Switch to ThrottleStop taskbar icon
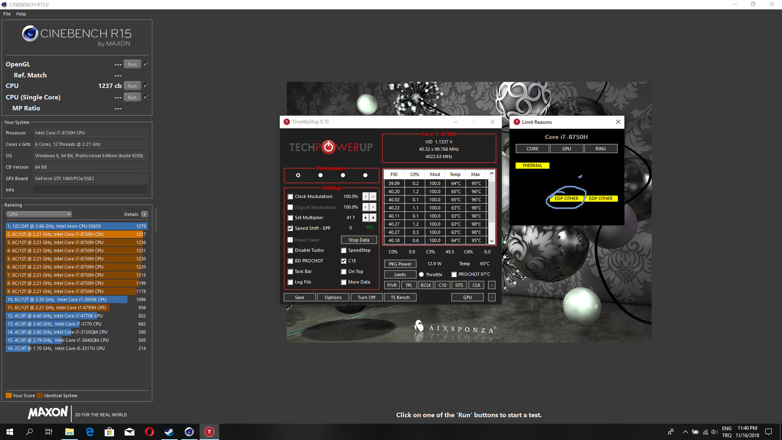The height and width of the screenshot is (440, 782). point(209,432)
